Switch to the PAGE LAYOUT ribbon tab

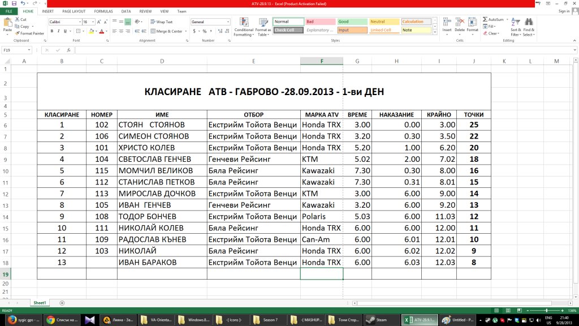(74, 11)
